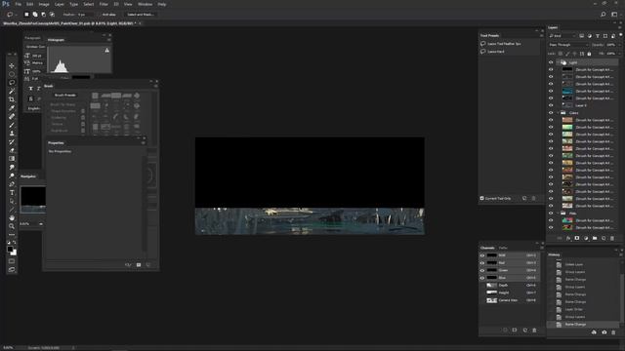Collapse the Colors layer group
The image size is (625, 351).
coord(558,113)
